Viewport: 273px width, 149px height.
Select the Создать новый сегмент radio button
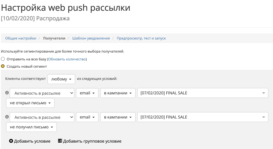(x=3, y=66)
